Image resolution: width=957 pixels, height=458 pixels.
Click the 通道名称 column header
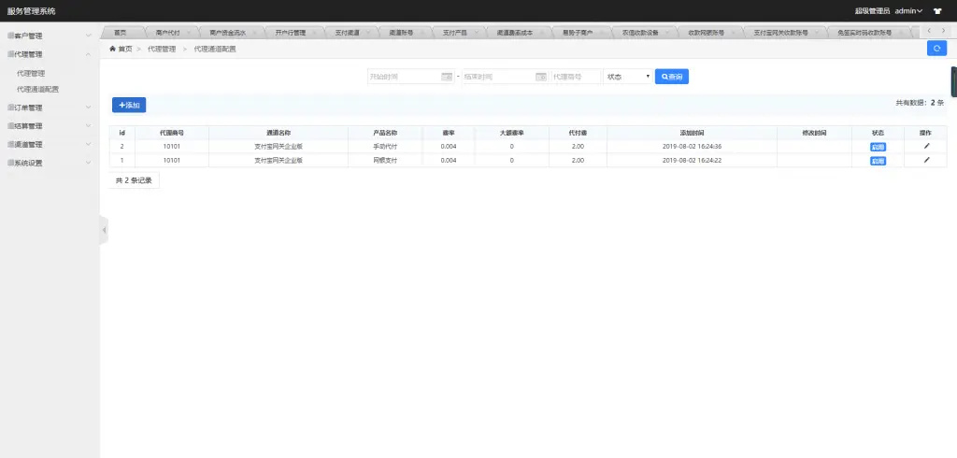pyautogui.click(x=279, y=133)
